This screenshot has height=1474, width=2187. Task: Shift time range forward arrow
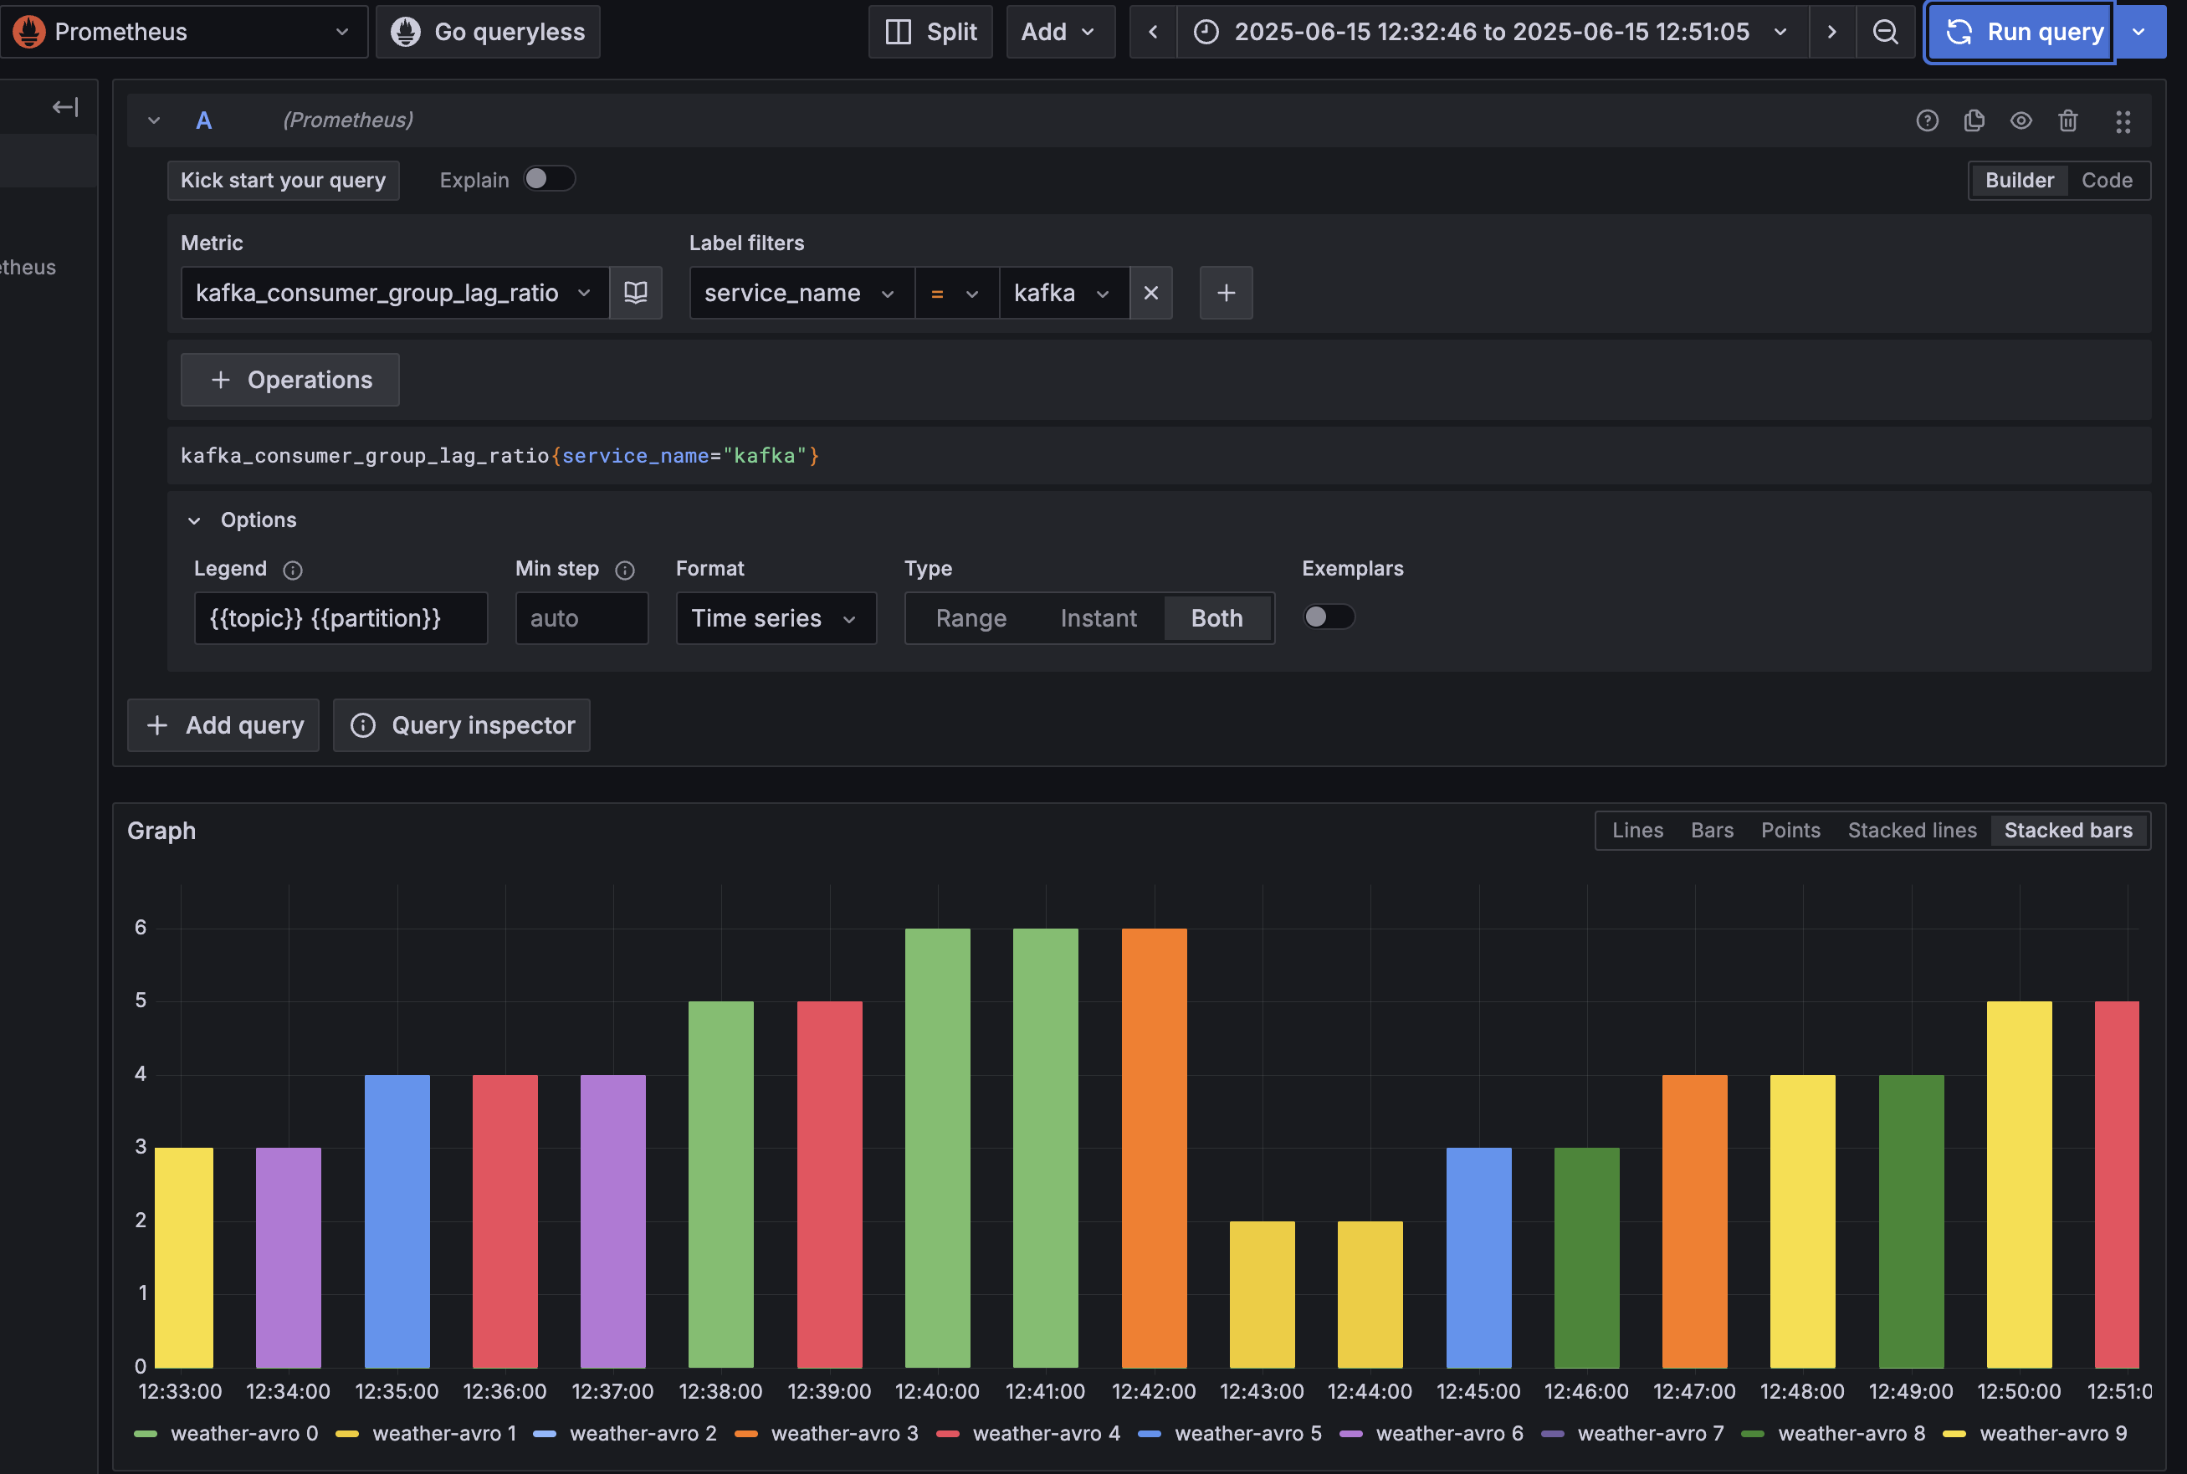click(1831, 32)
